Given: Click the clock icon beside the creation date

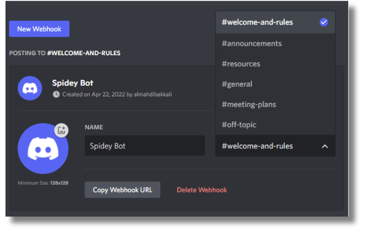Looking at the screenshot, I should tap(56, 94).
